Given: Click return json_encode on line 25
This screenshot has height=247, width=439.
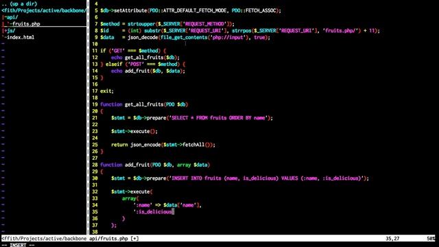Looking at the screenshot, I should point(136,145).
